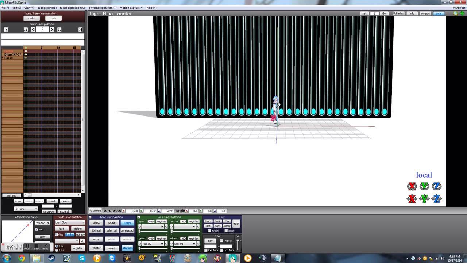Open the brow Null_00 dropdown
The width and height of the screenshot is (467, 263).
click(153, 244)
